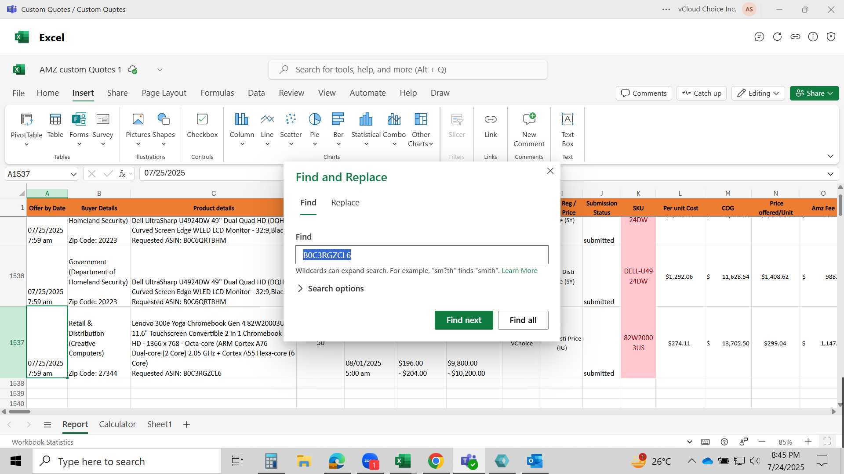Viewport: 844px width, 474px height.
Task: Insert a Statistical chart
Action: [366, 130]
